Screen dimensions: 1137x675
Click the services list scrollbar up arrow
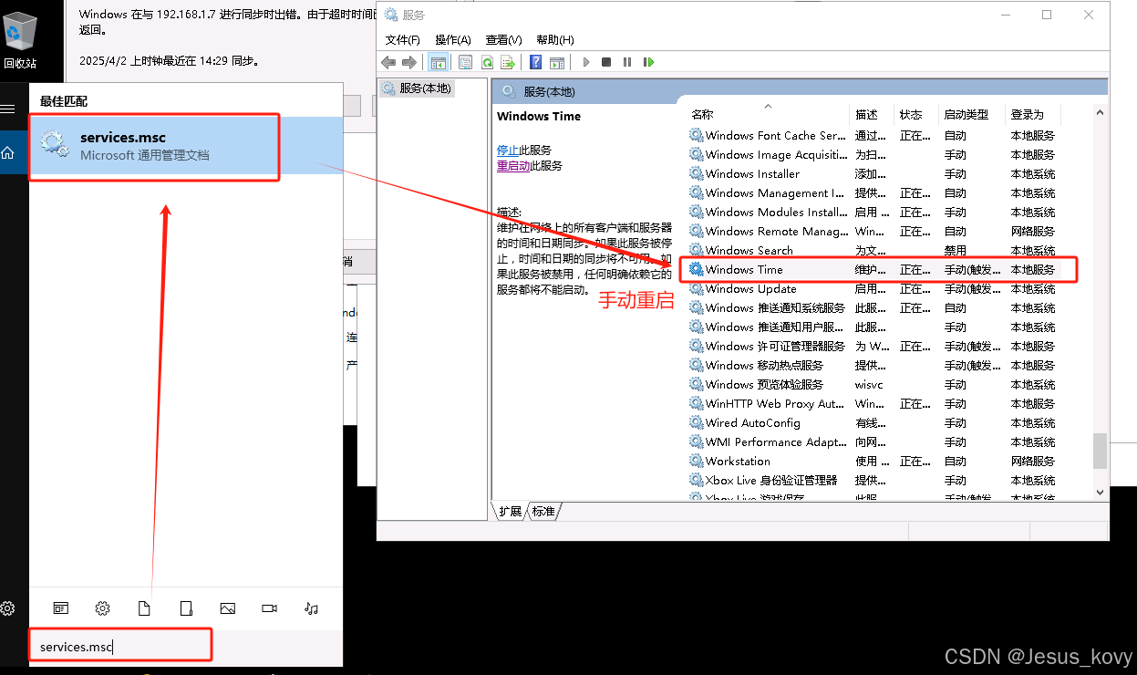[1100, 112]
